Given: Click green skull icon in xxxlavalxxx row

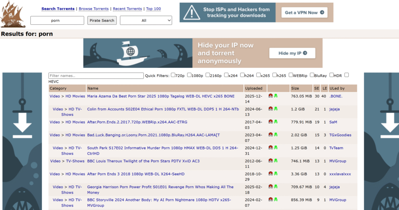Looking at the screenshot, I should pos(275,174).
